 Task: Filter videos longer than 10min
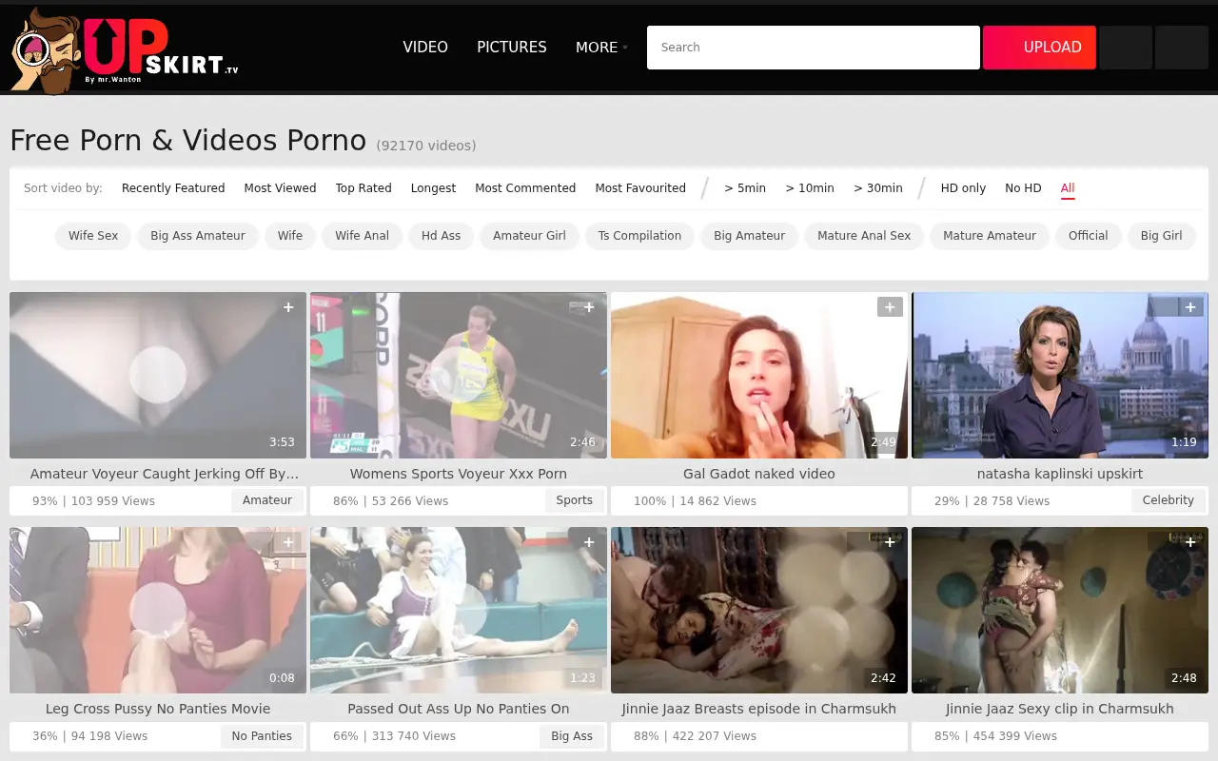(810, 188)
